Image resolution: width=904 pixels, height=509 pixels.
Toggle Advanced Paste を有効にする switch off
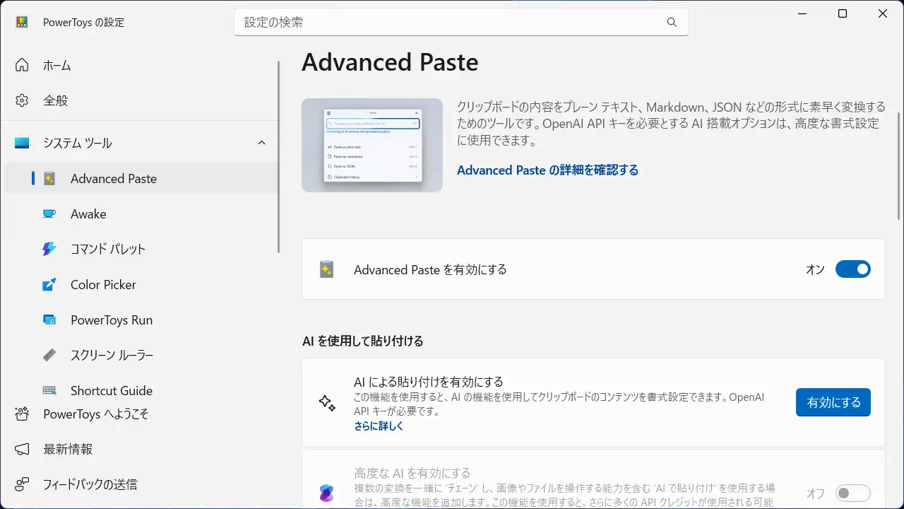pos(852,269)
